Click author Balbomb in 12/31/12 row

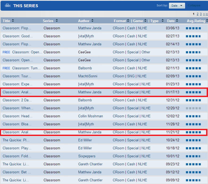click(x=85, y=100)
